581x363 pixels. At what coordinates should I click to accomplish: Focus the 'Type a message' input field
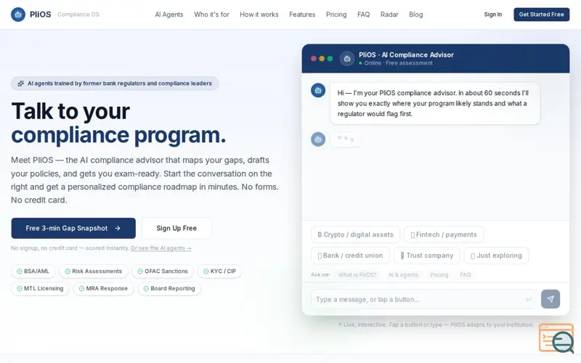tap(424, 299)
